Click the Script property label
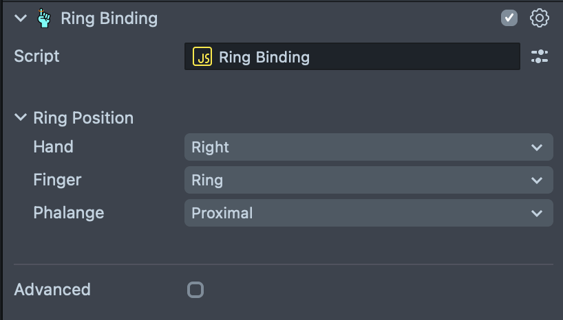563x320 pixels. coord(36,56)
